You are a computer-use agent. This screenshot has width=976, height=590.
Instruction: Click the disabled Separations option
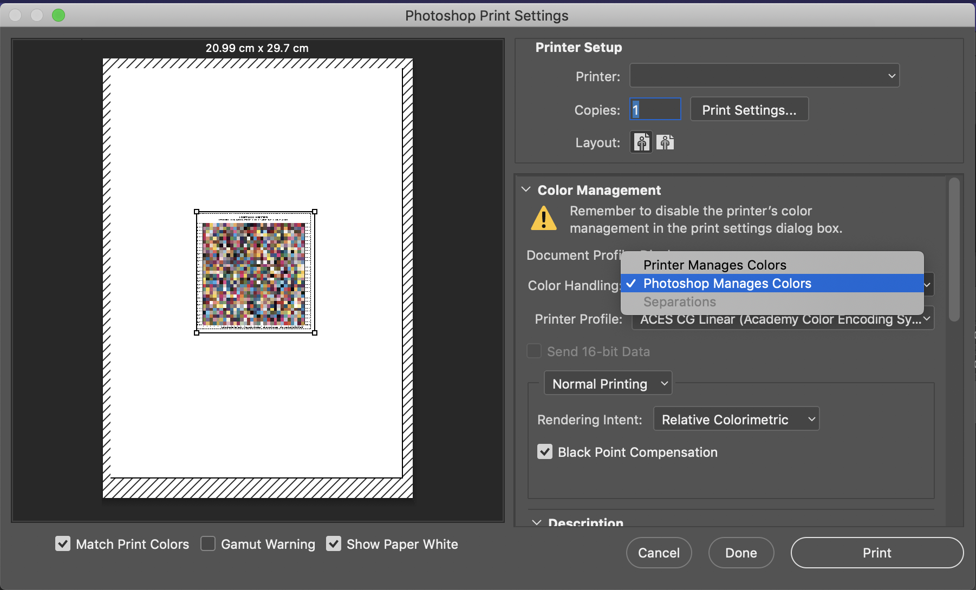(772, 301)
